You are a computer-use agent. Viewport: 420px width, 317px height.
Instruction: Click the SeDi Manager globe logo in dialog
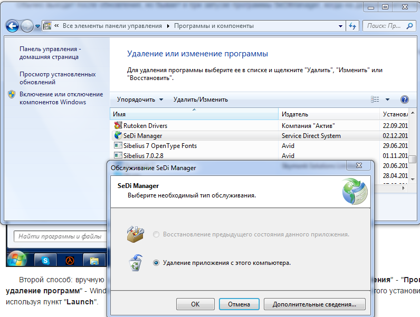(x=355, y=191)
